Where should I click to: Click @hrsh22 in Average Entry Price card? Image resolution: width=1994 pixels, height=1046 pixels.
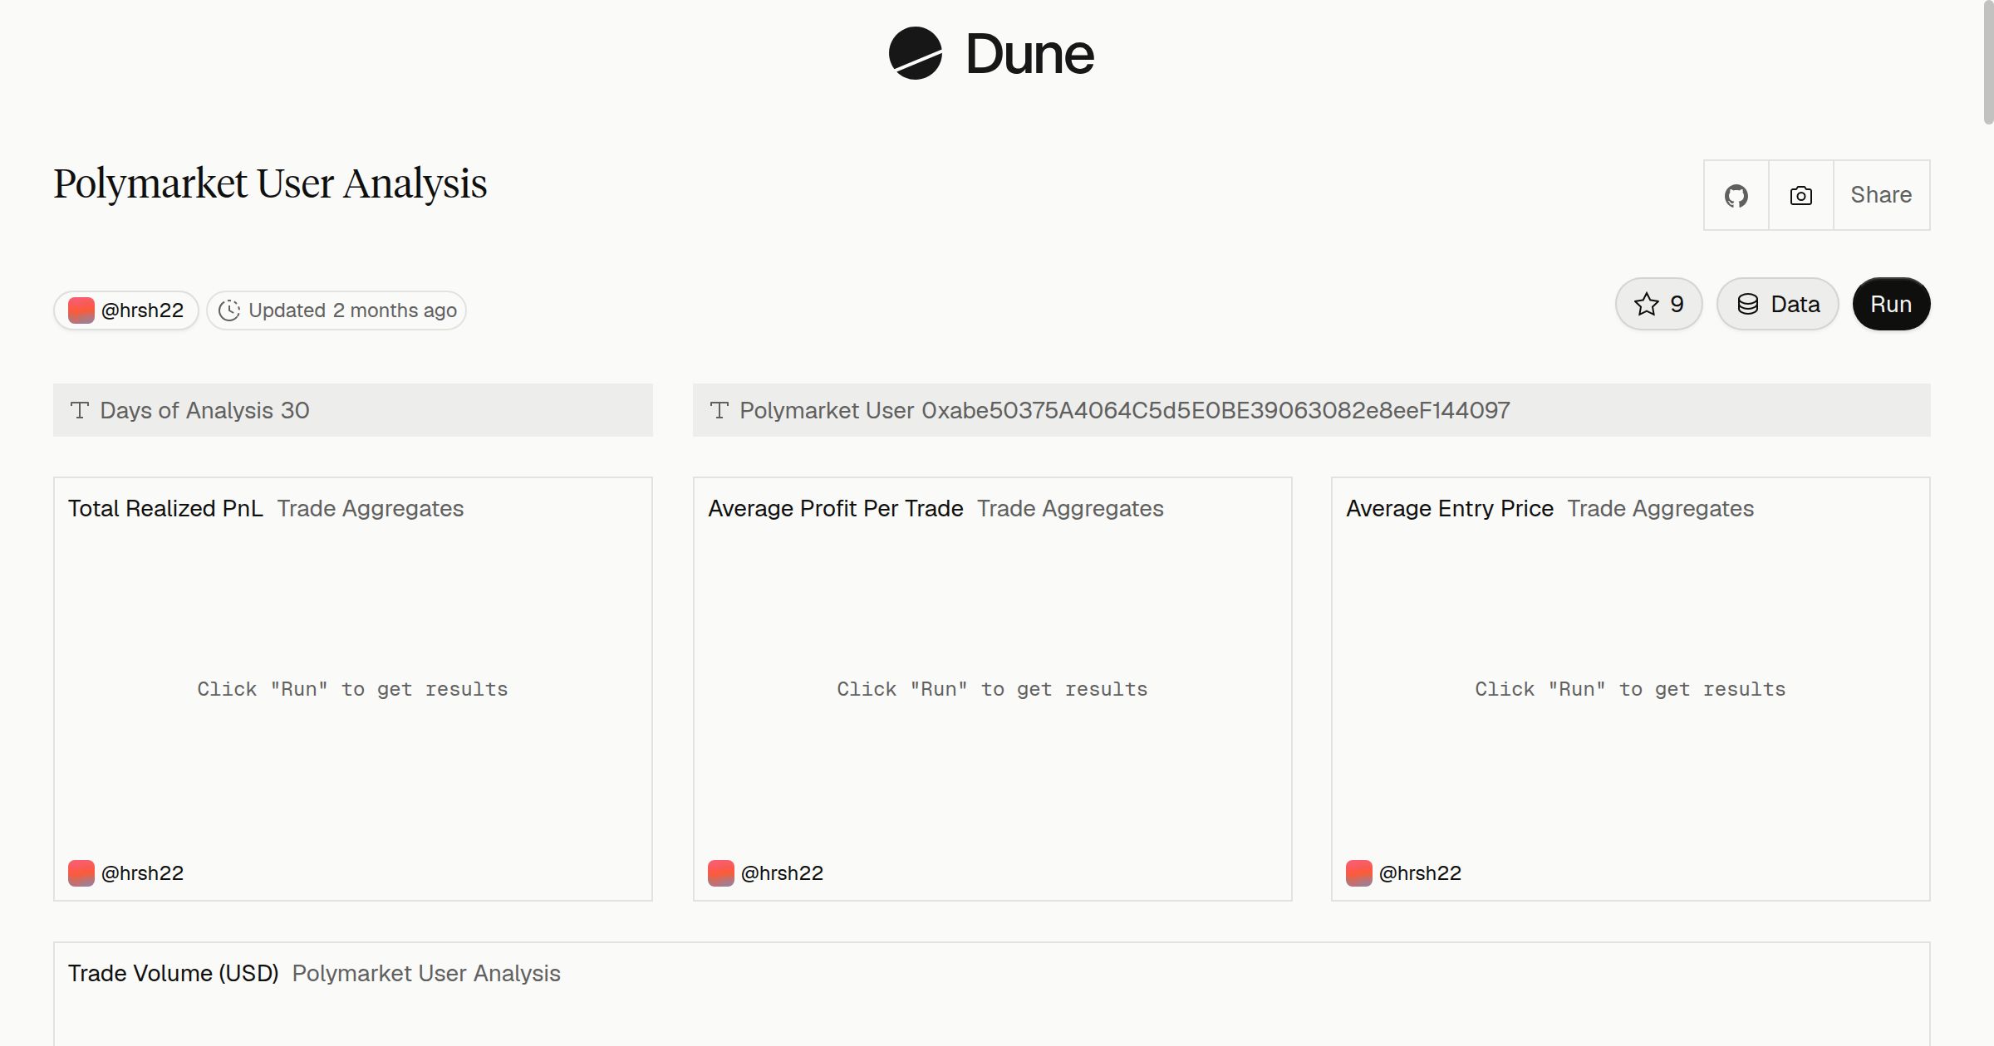point(1420,873)
